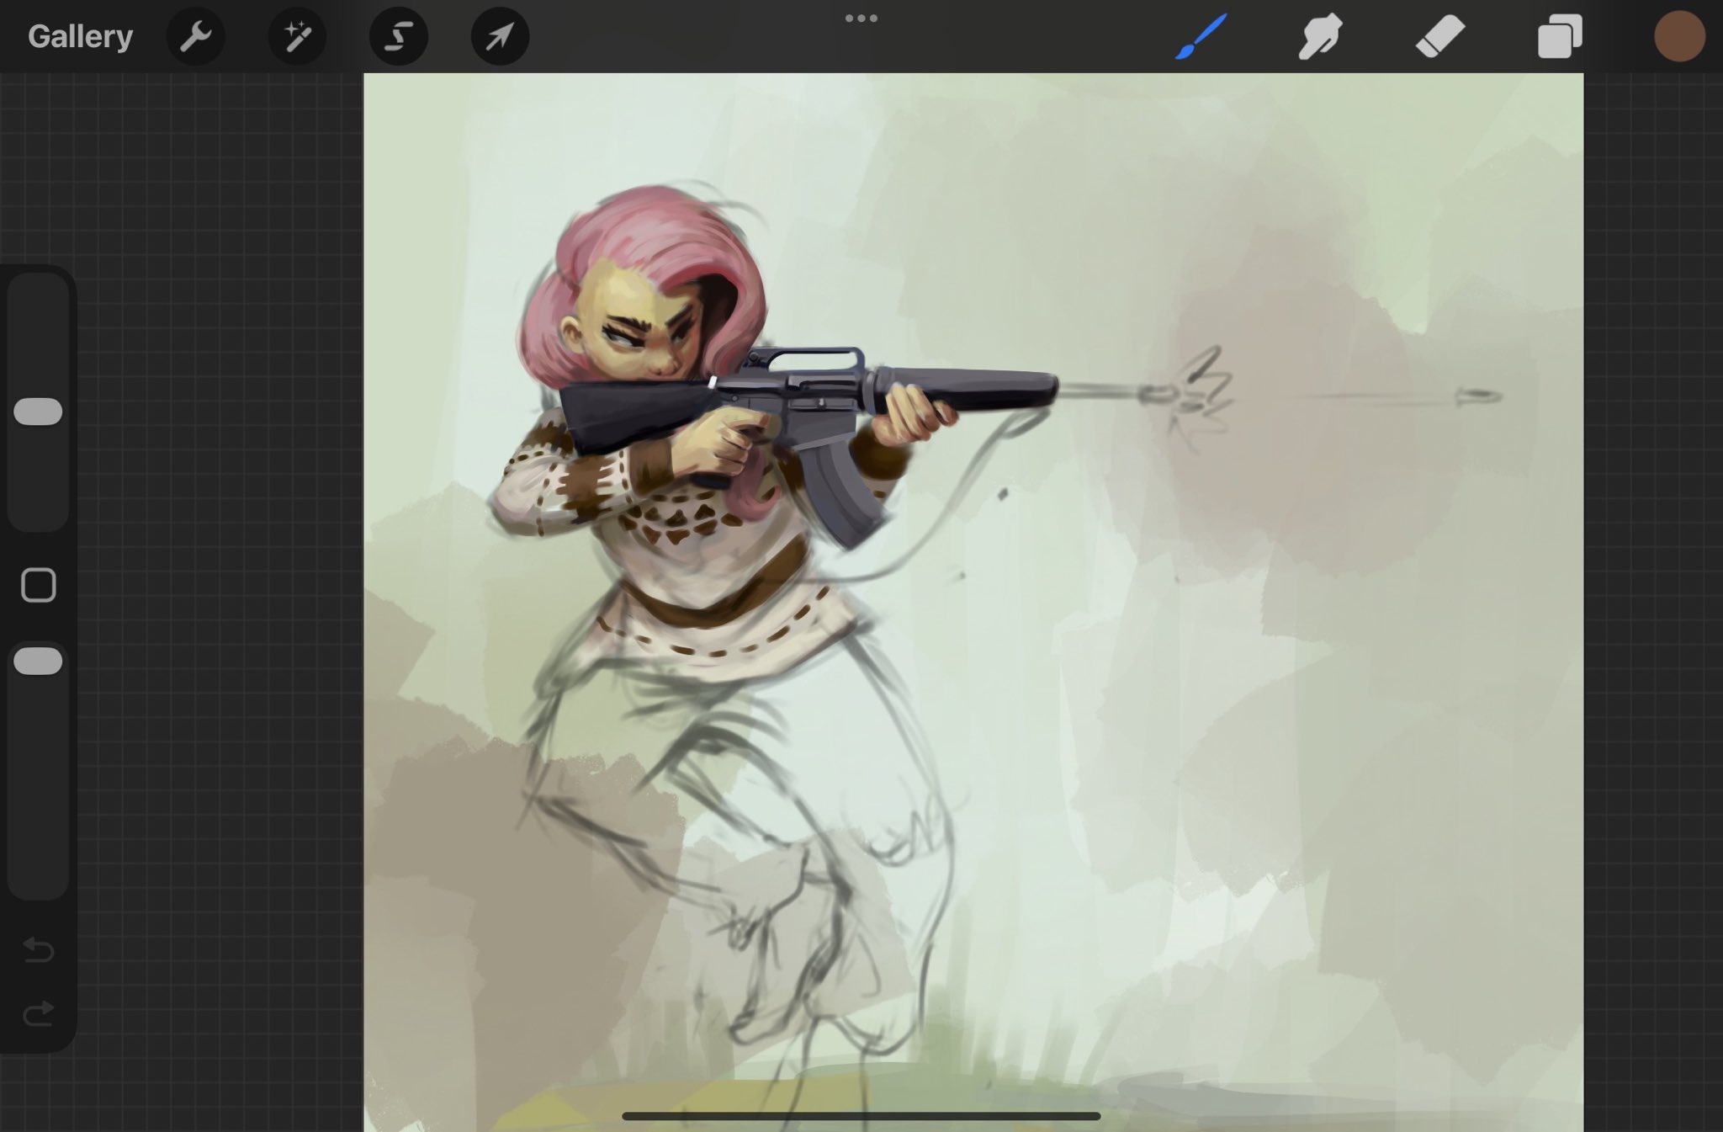Select the Eraser tool

tap(1440, 36)
